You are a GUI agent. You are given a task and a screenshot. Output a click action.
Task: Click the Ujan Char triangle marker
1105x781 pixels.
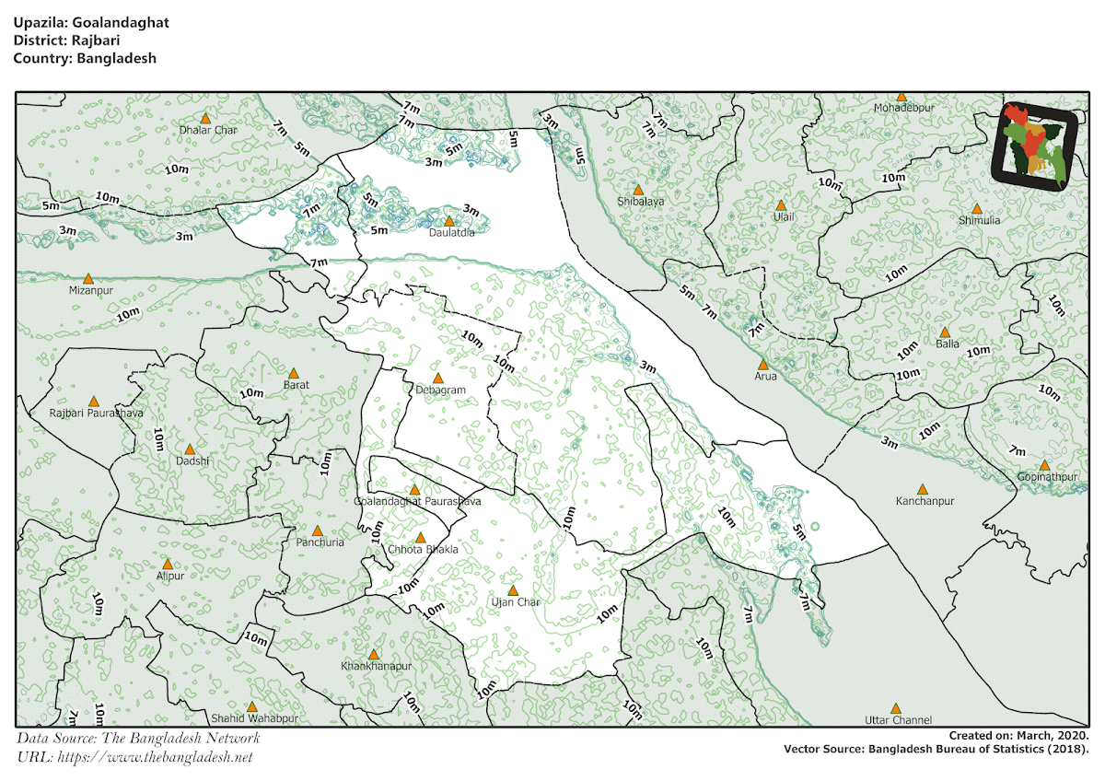tap(514, 590)
